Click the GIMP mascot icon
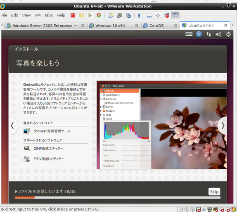 26,148
